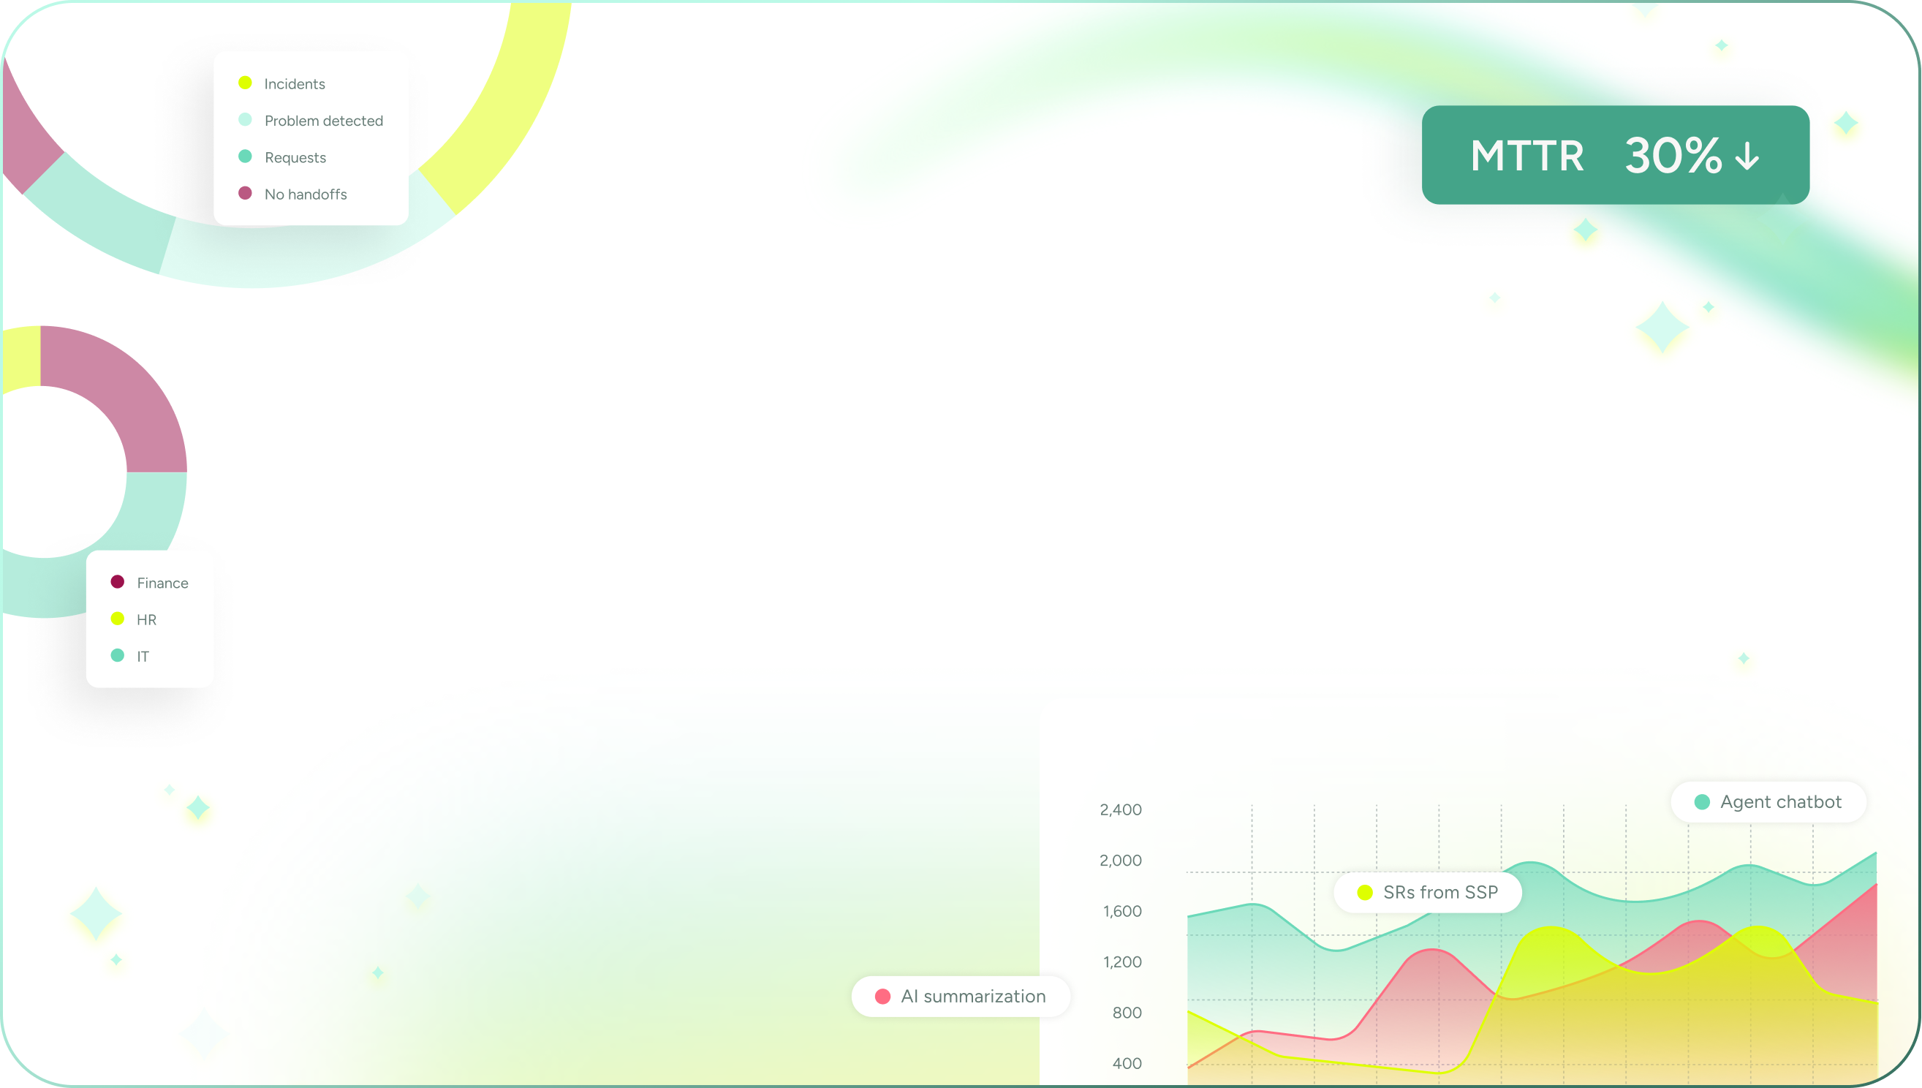Click the Incidents legend dot

pyautogui.click(x=245, y=83)
